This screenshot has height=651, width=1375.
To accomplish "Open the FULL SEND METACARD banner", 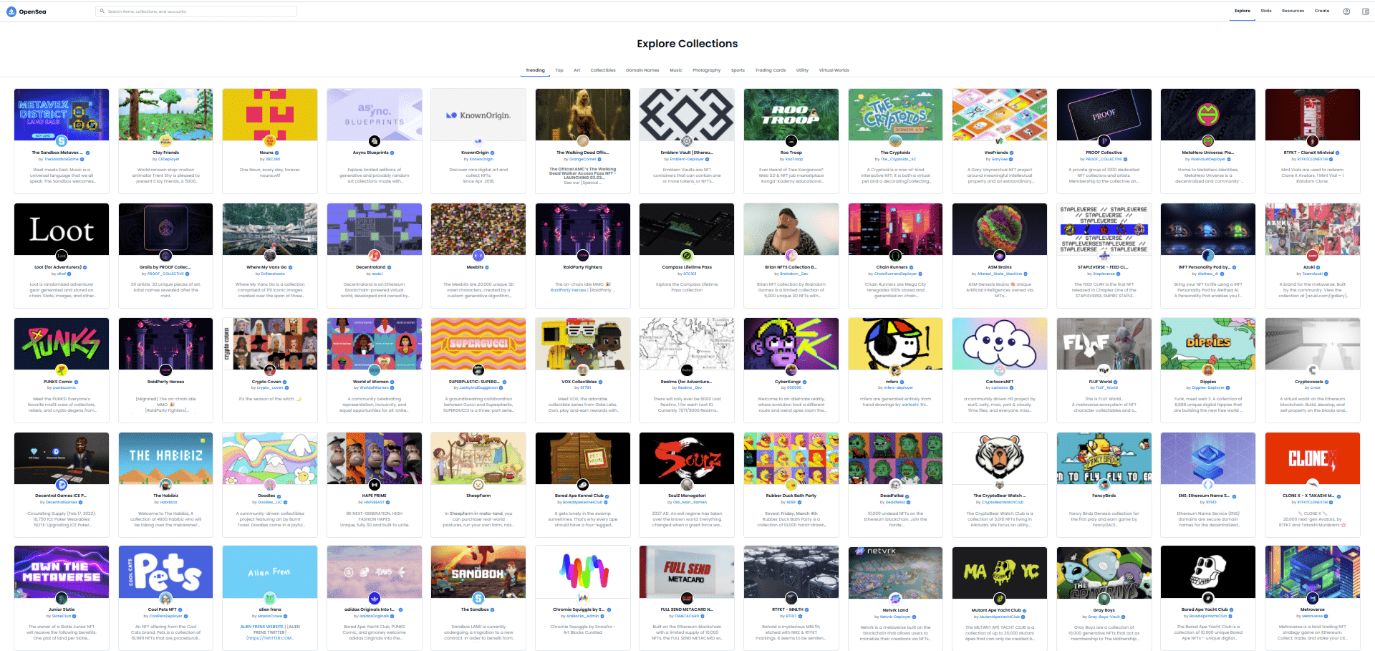I will [687, 572].
